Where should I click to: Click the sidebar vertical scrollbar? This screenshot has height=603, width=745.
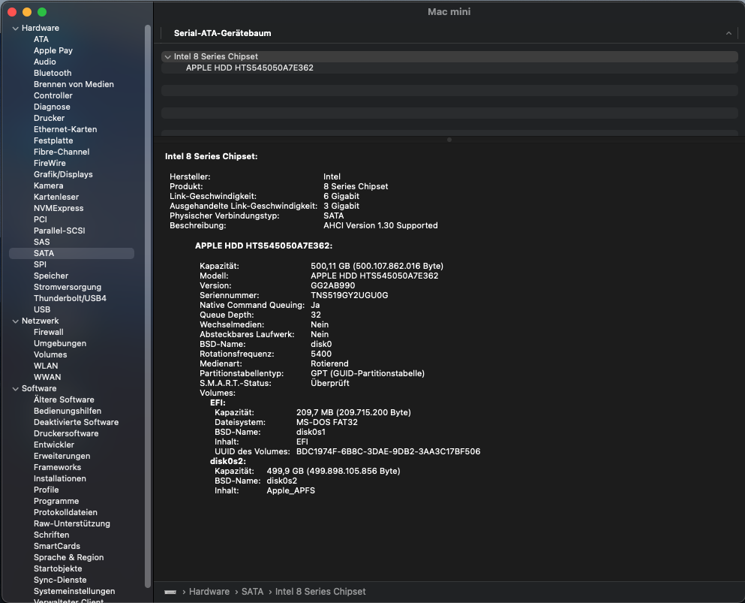coord(148,300)
